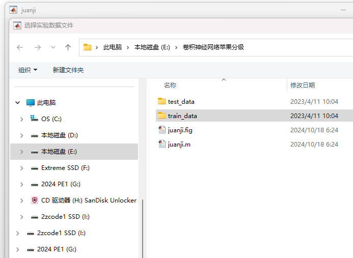Click 新建文件夹 button
Image resolution: width=353 pixels, height=258 pixels.
pyautogui.click(x=68, y=70)
